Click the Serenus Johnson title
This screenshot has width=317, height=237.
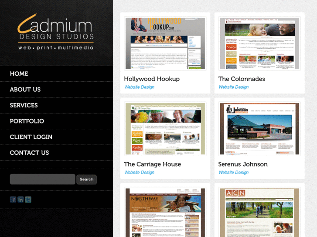pos(243,164)
